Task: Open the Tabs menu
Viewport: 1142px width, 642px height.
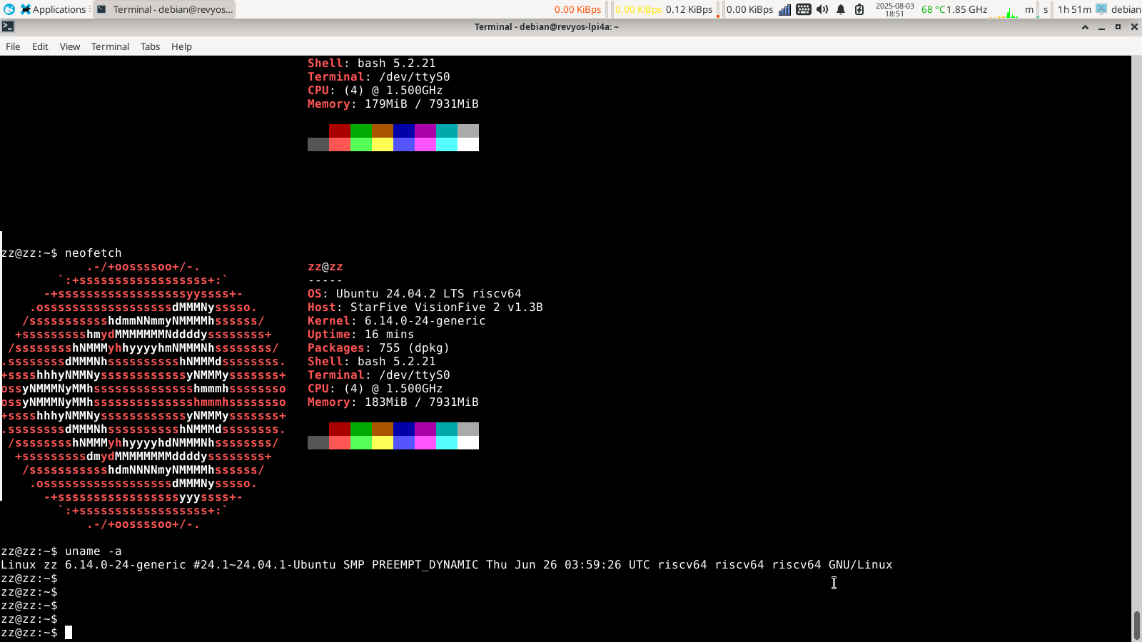Action: pyautogui.click(x=150, y=46)
